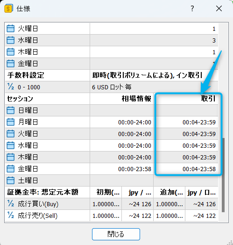Select the 成行買い(Buy) label
The width and height of the screenshot is (233, 245).
(38, 204)
